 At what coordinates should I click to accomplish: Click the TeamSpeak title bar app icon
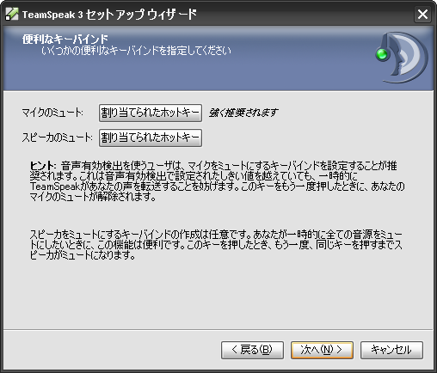pyautogui.click(x=11, y=14)
